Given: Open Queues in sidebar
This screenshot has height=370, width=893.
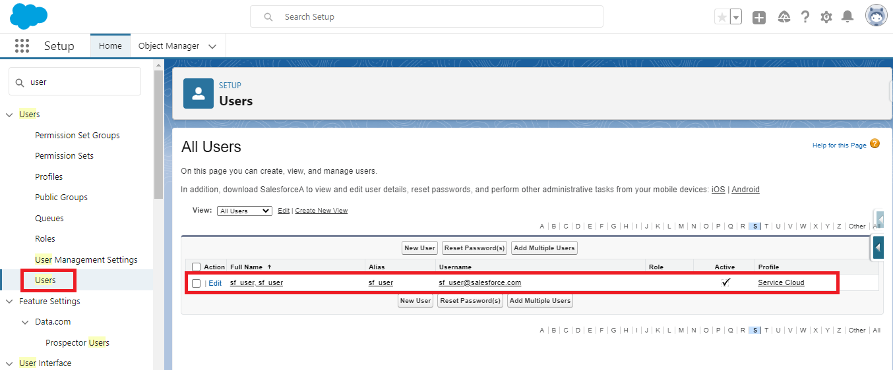Looking at the screenshot, I should point(49,218).
